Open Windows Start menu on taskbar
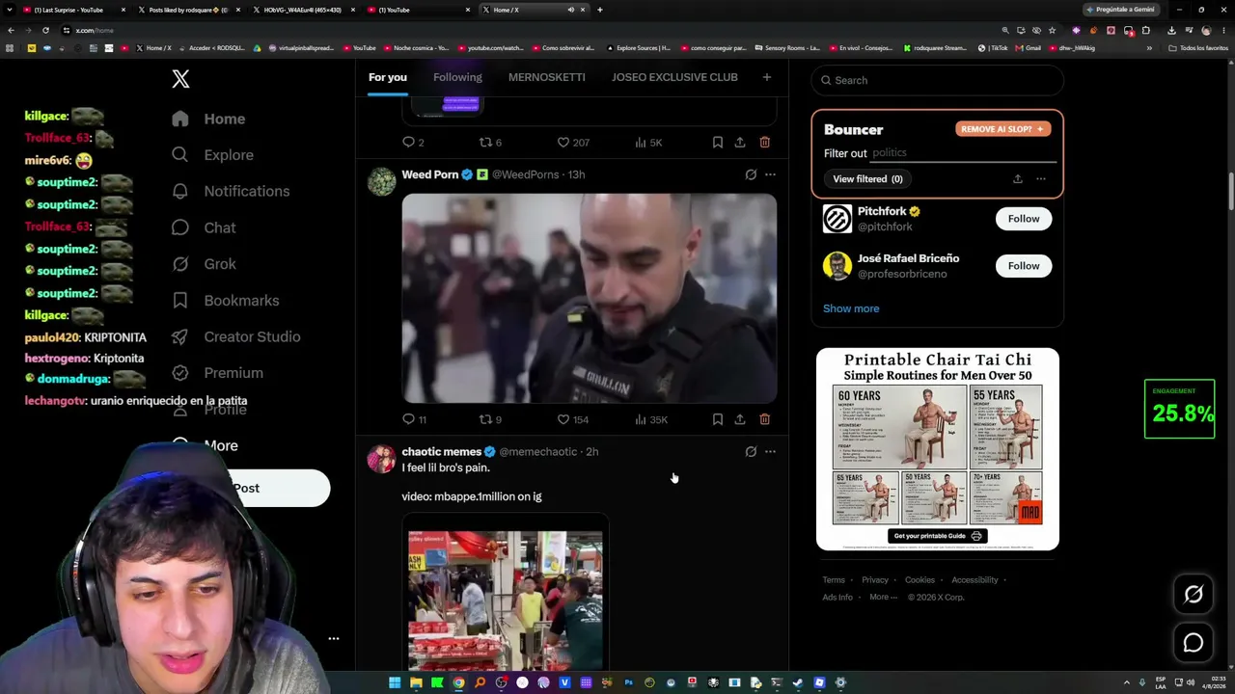 [395, 682]
